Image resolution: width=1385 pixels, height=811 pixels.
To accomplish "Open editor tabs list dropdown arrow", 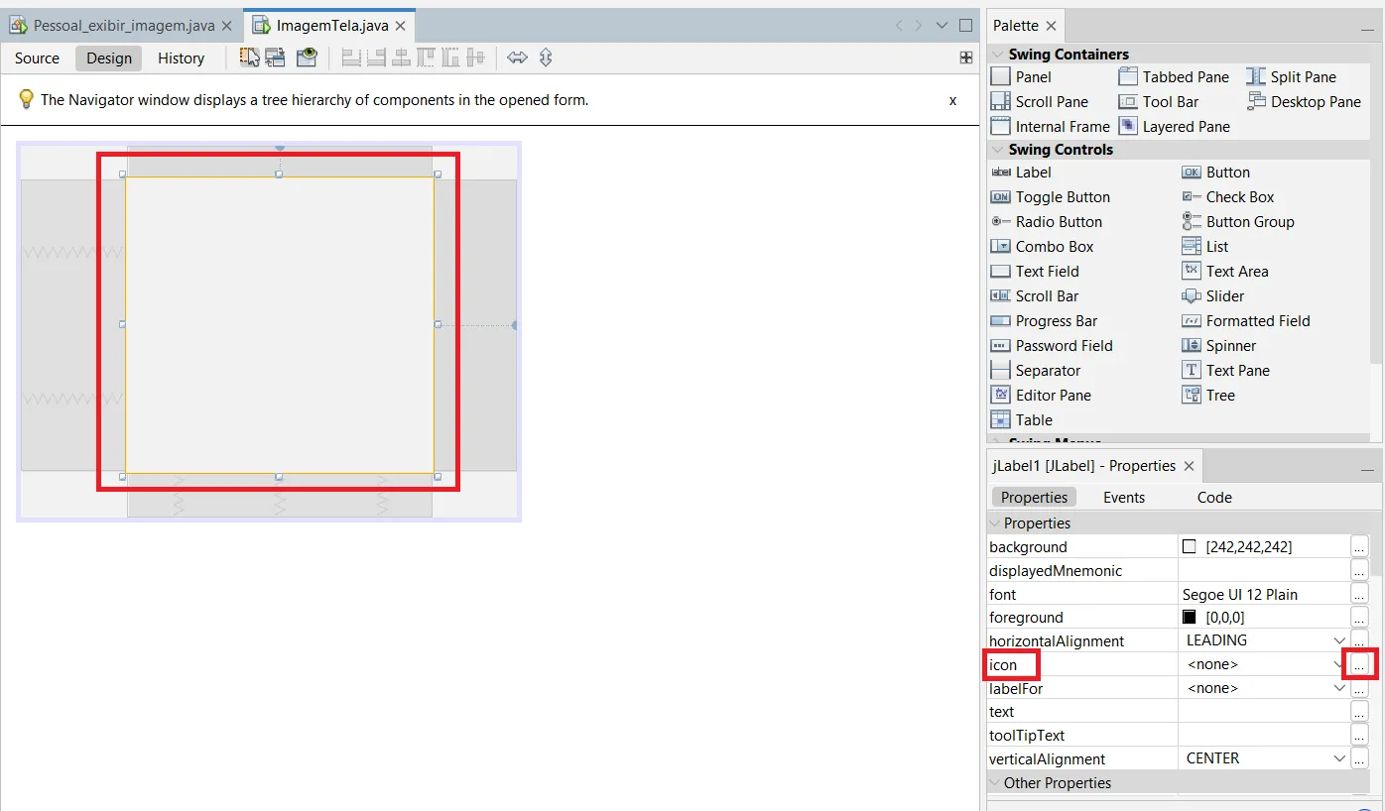I will tap(941, 26).
